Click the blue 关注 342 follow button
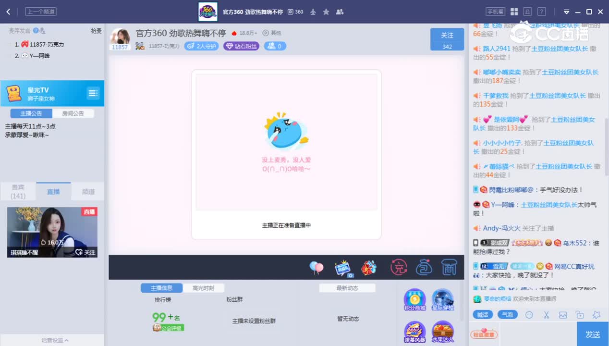This screenshot has height=346, width=609. [x=447, y=39]
